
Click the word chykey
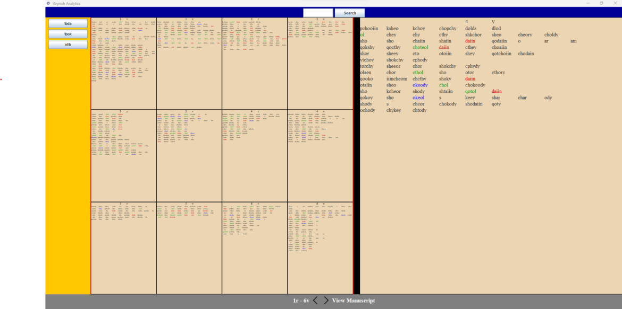394,110
